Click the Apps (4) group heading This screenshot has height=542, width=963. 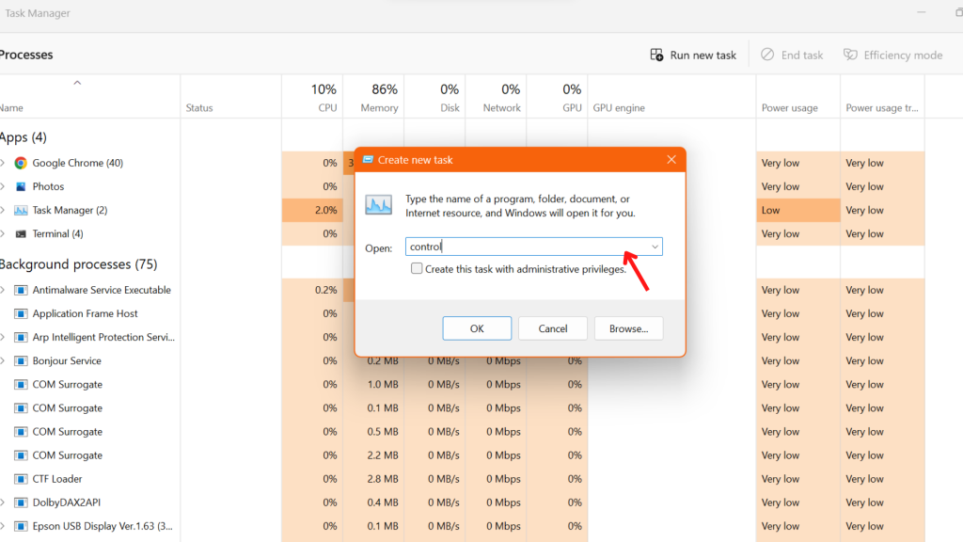coord(23,137)
